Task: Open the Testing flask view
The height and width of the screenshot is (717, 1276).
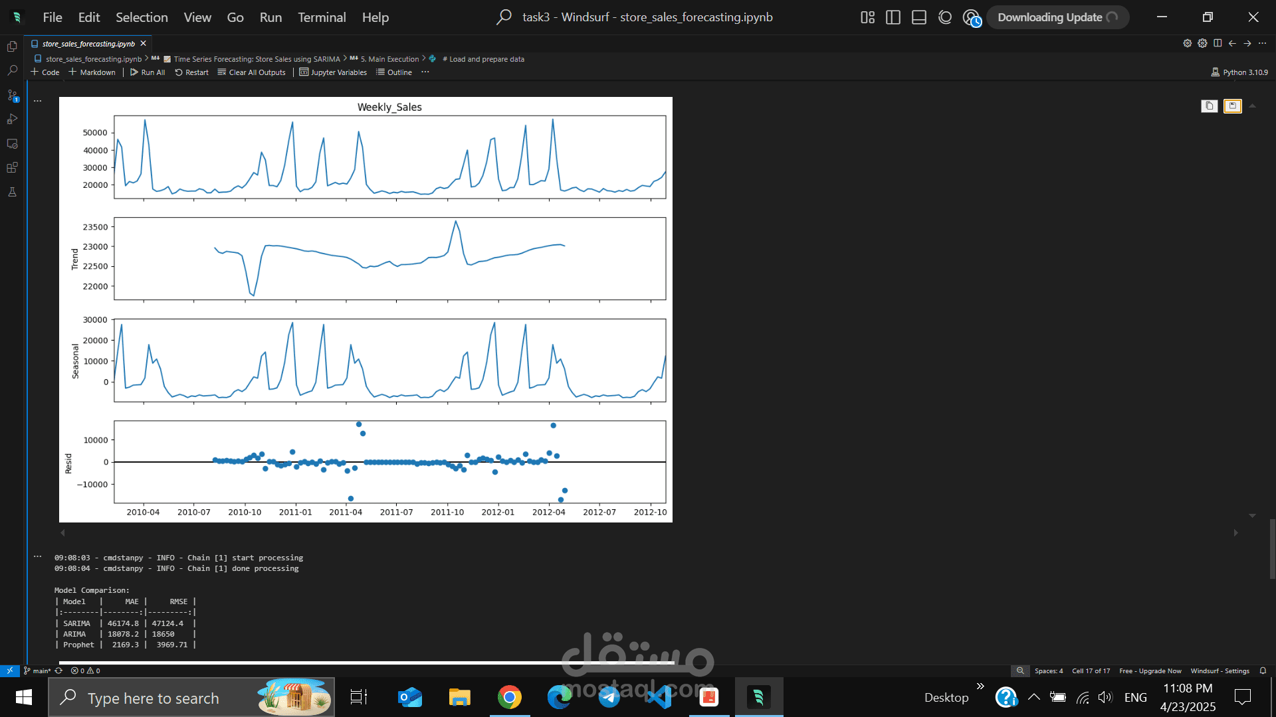Action: pos(12,192)
